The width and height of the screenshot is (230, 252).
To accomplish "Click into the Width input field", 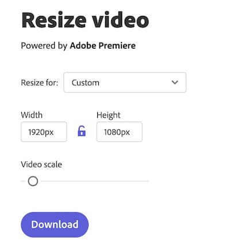I will tap(44, 132).
